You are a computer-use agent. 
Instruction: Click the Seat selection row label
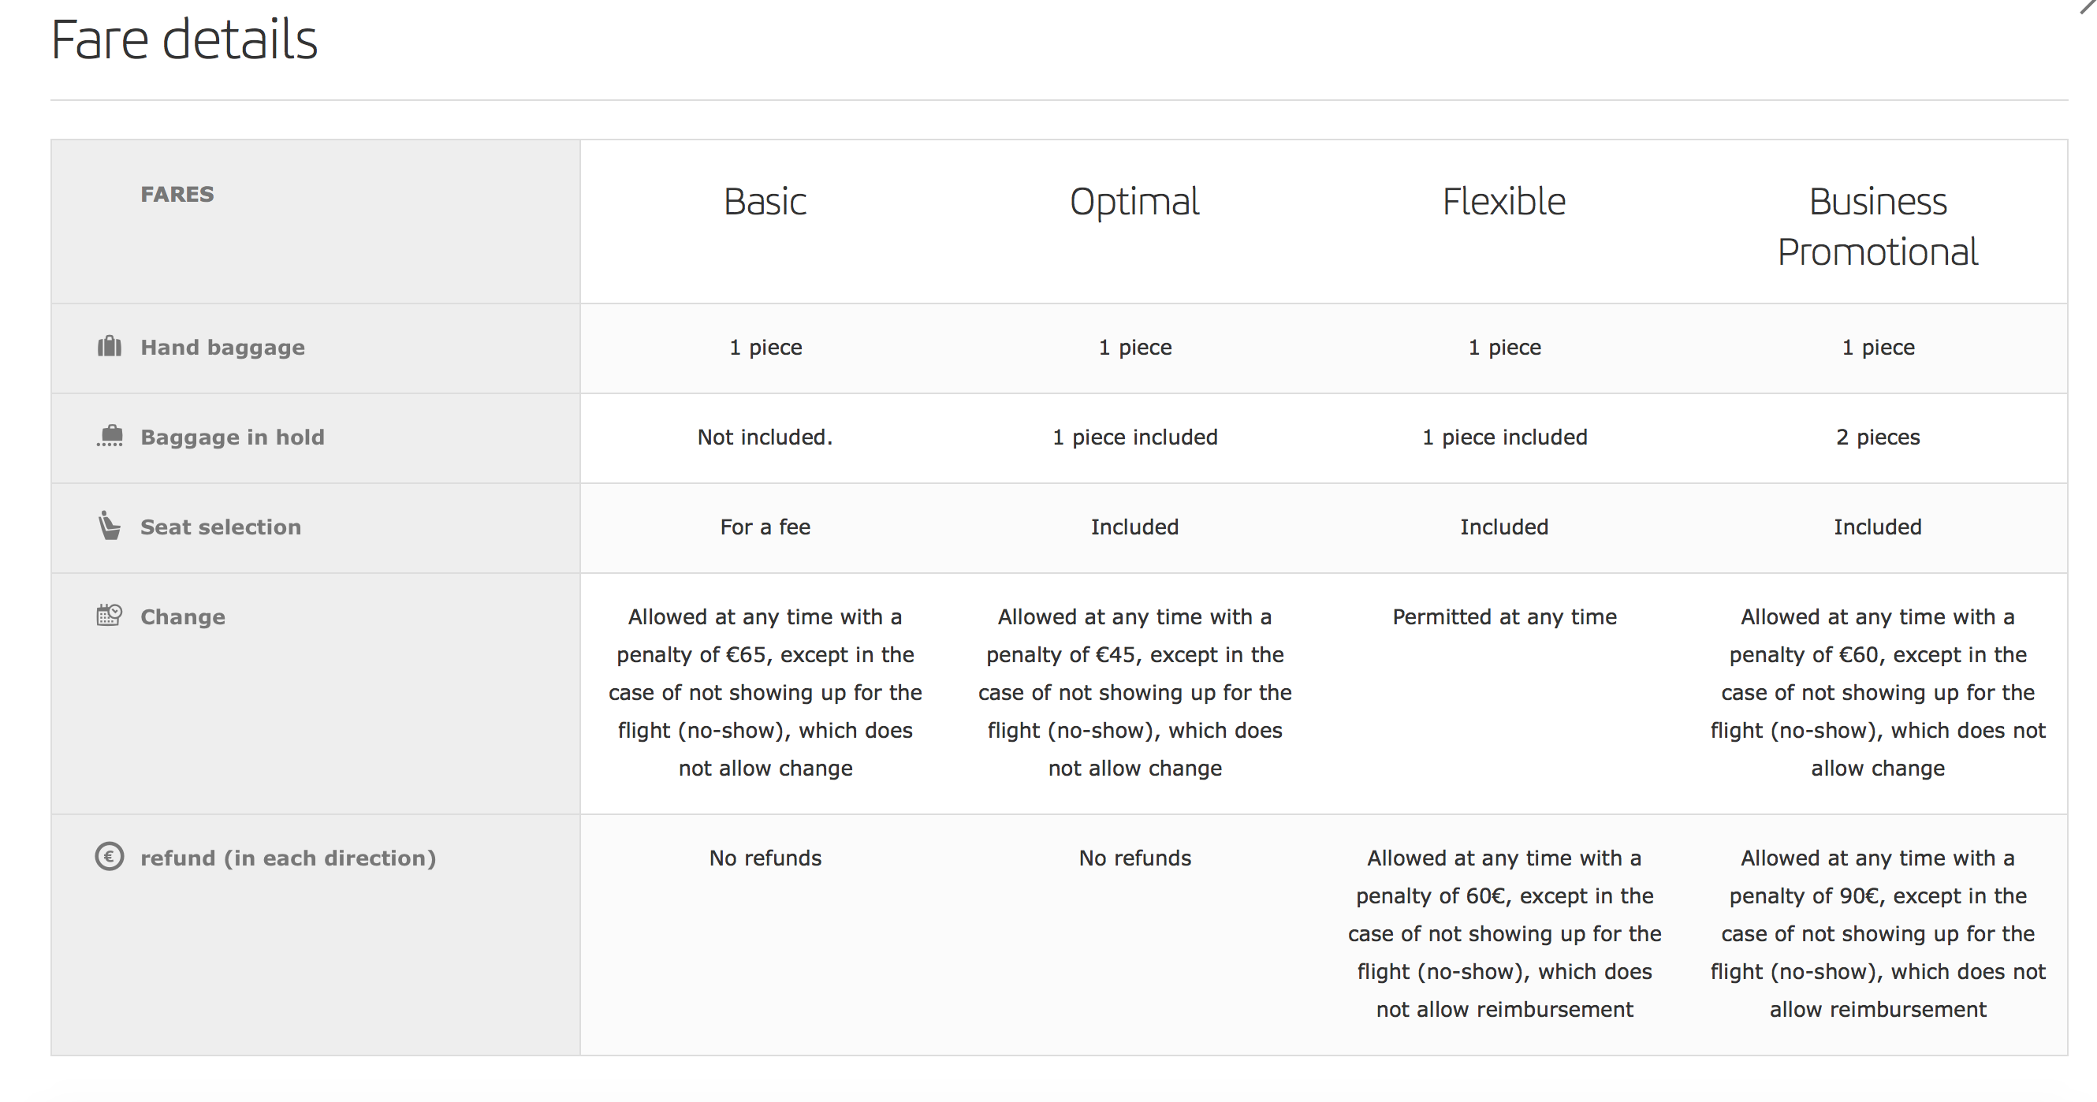pos(221,527)
